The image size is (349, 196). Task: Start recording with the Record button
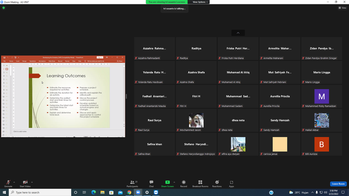[x=184, y=183]
